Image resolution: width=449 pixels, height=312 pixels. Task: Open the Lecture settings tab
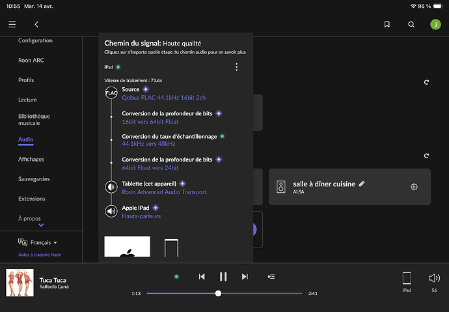pos(27,100)
